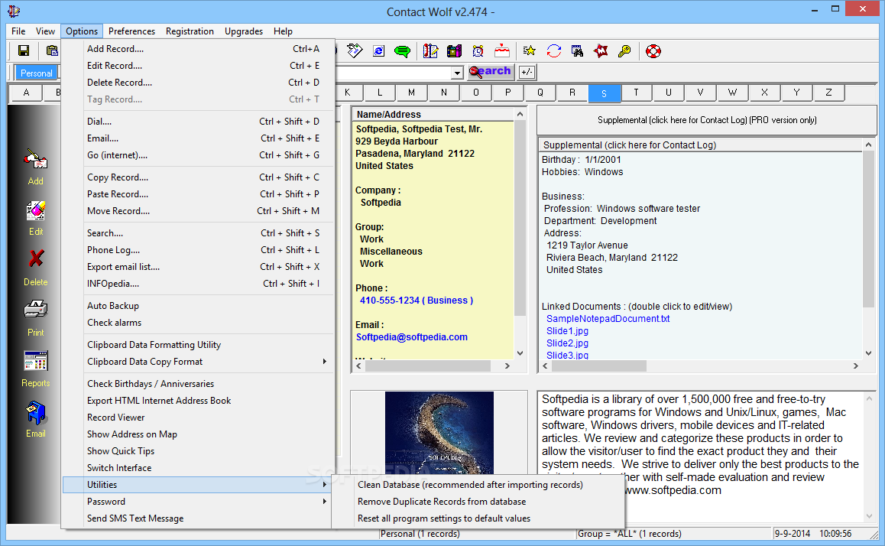Choose Delete Record menu entry
This screenshot has height=546, width=885.
coord(198,83)
